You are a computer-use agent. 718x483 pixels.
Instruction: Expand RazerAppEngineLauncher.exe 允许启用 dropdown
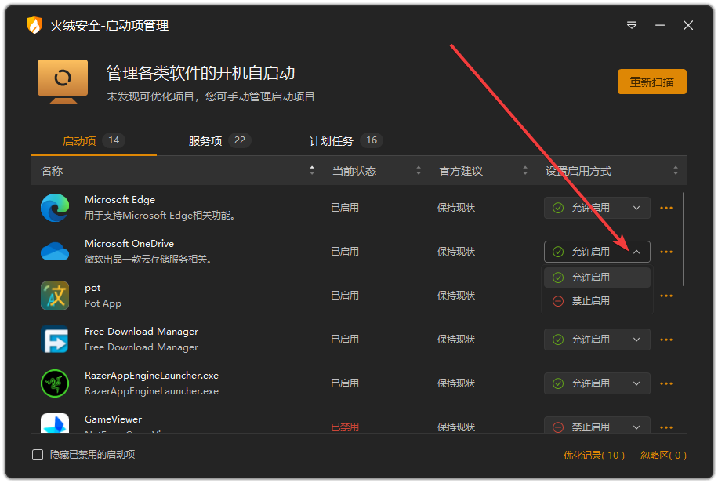click(597, 383)
